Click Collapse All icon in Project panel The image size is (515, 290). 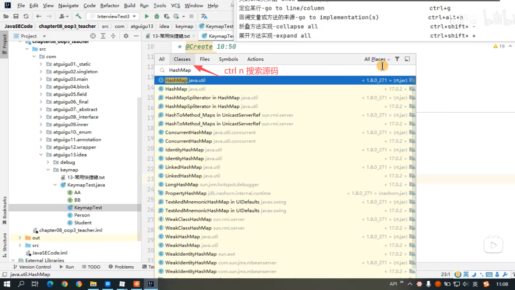click(x=113, y=36)
